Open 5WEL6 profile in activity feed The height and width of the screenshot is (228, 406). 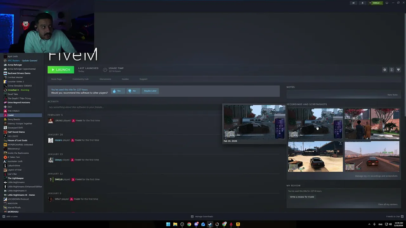pos(59,179)
